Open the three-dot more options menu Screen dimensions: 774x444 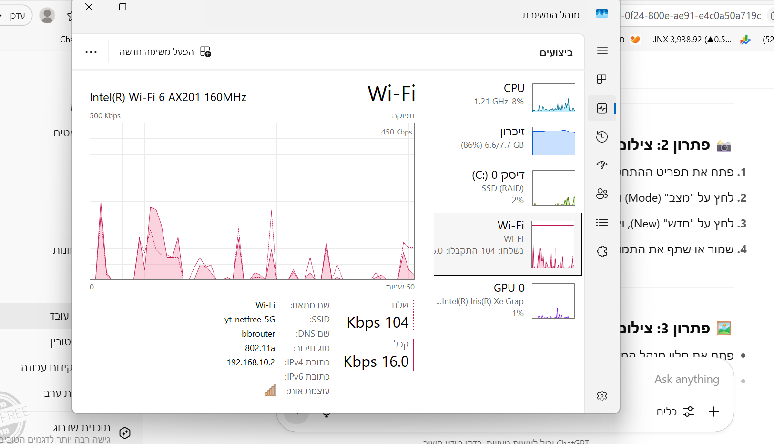[91, 52]
